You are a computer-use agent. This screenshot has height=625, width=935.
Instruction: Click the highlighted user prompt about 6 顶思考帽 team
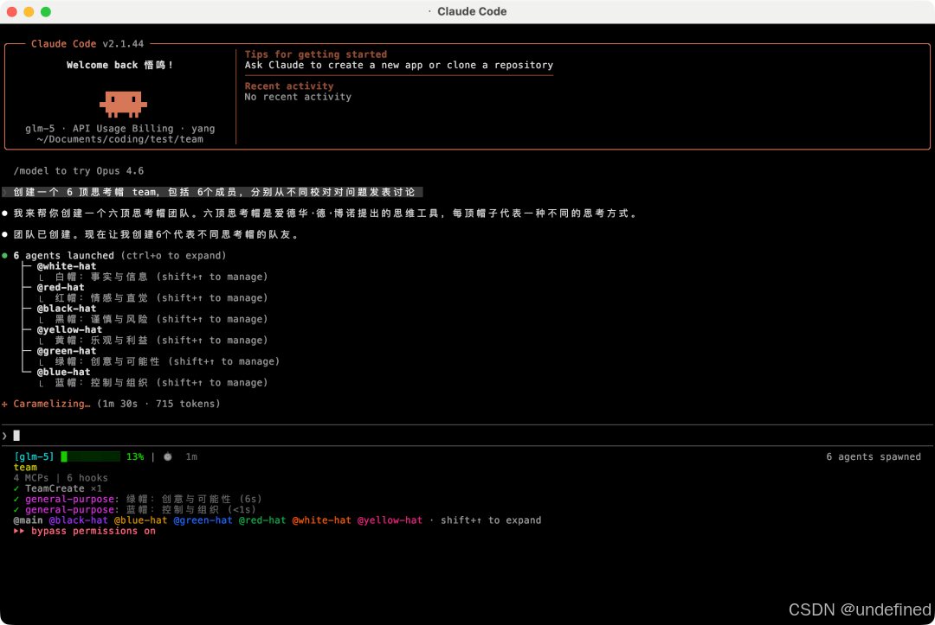coord(212,192)
